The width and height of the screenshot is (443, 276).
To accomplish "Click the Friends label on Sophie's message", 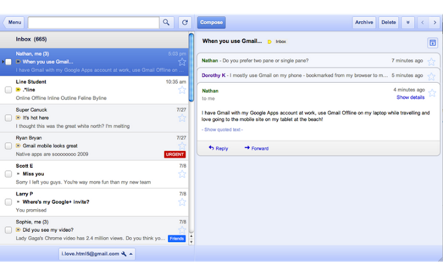I will [177, 239].
